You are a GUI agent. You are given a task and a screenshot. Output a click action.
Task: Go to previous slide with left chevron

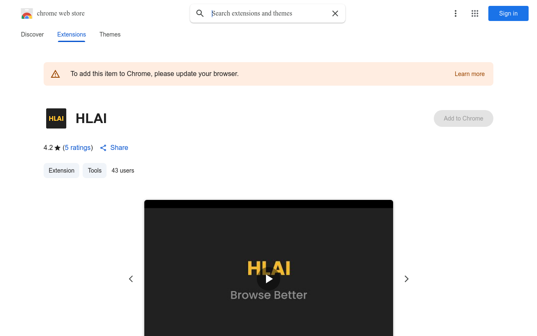(131, 279)
